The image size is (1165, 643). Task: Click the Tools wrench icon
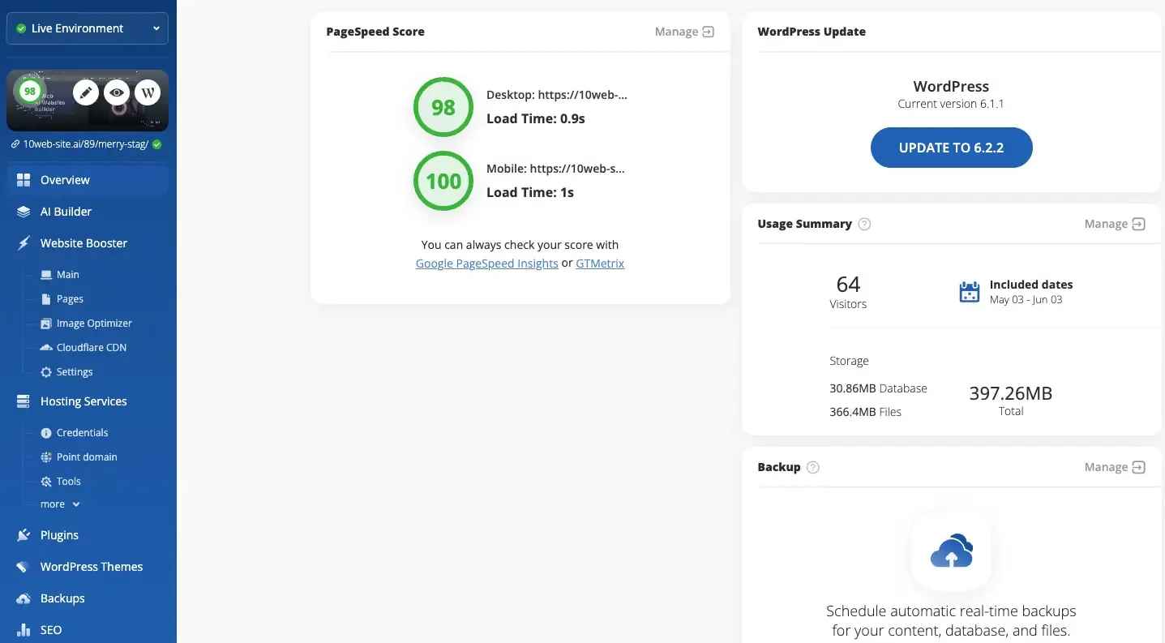pos(46,482)
